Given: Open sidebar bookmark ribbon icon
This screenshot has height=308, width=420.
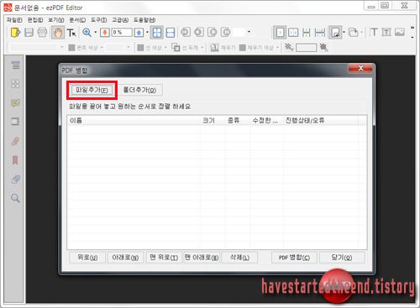Looking at the screenshot, I should pyautogui.click(x=15, y=160).
